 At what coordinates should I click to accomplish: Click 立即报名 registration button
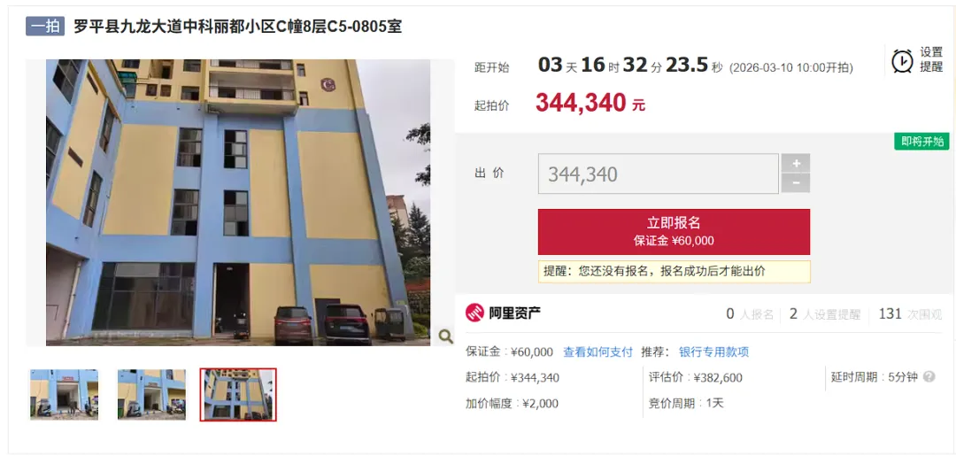tap(674, 232)
